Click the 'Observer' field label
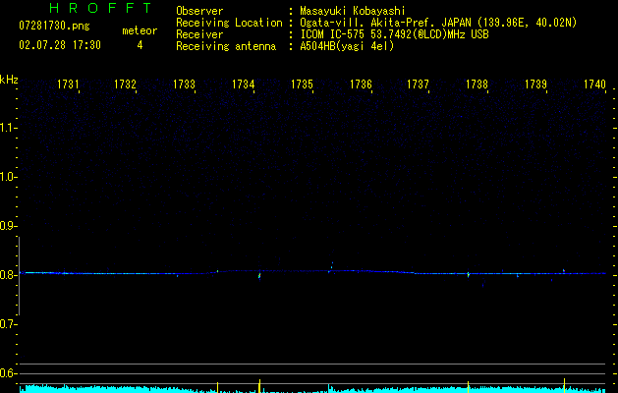Viewport: 618px width, 393px height. tap(199, 11)
